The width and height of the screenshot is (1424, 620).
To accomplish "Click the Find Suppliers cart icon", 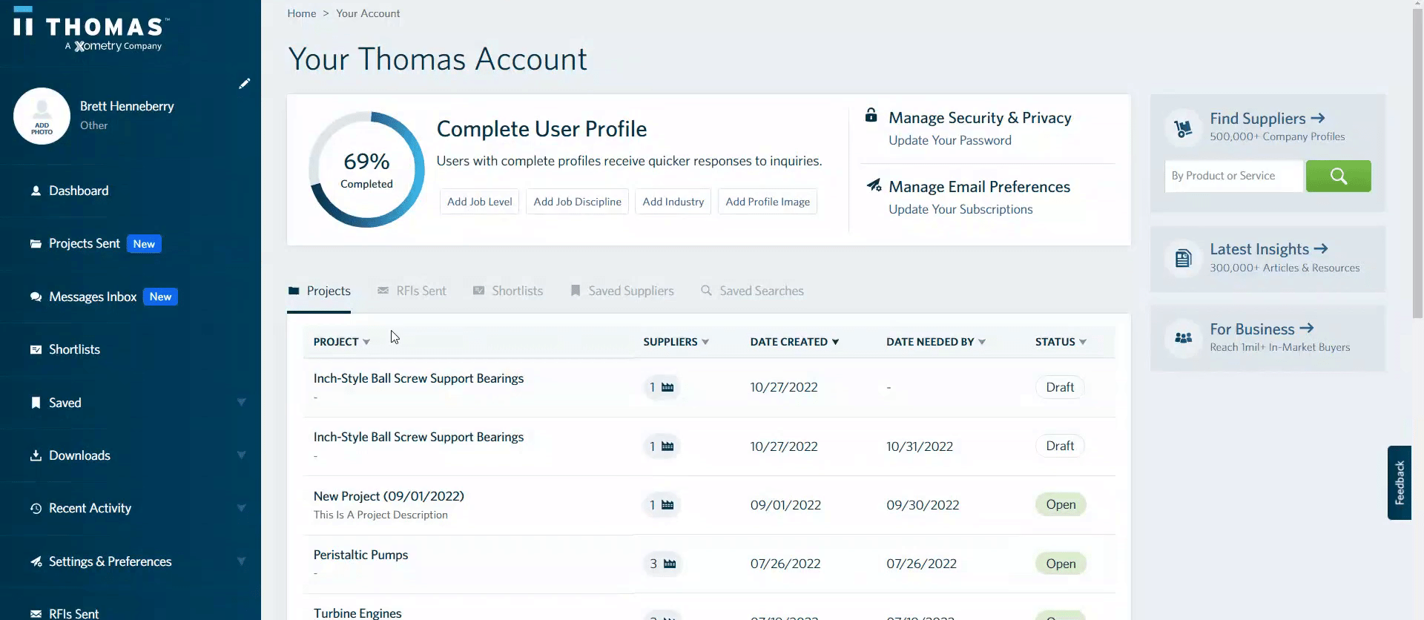I will 1183,128.
